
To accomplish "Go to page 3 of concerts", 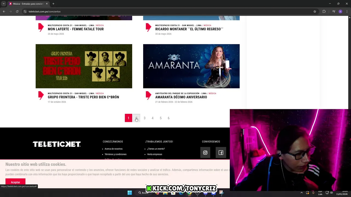I will pyautogui.click(x=145, y=118).
